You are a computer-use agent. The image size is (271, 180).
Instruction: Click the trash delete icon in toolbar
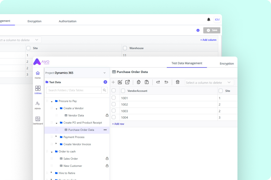tap(177, 82)
